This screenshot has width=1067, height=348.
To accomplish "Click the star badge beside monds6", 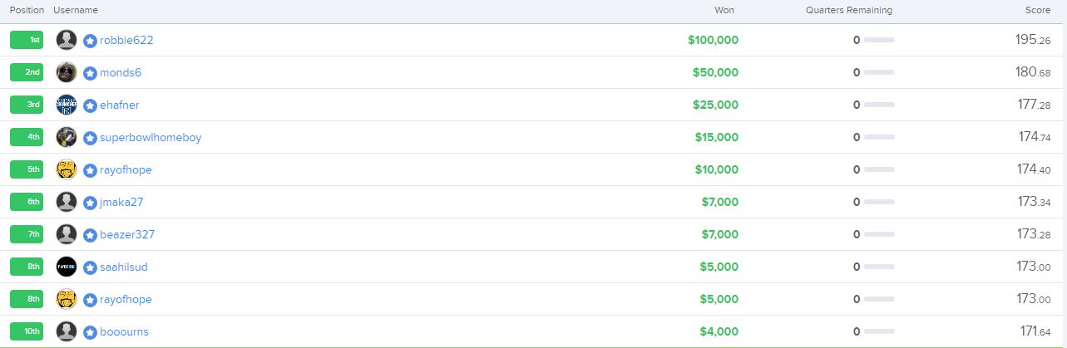I will 91,73.
